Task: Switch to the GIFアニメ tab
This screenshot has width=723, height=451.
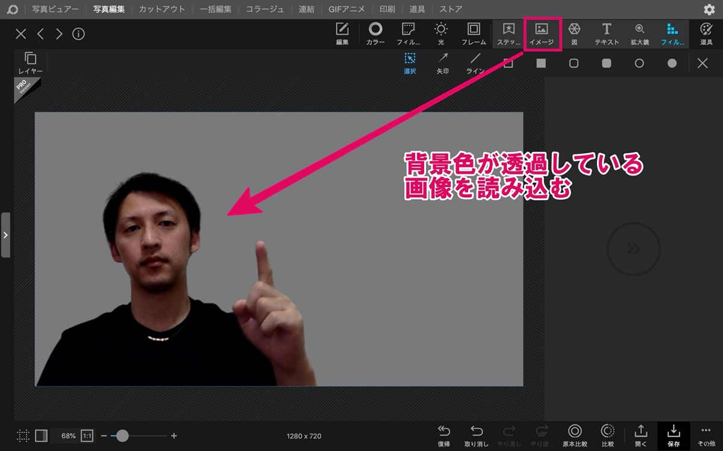Action: coord(347,10)
